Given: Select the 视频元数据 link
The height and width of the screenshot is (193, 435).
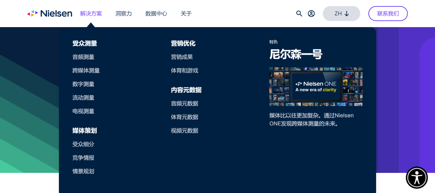Looking at the screenshot, I should pos(184,131).
